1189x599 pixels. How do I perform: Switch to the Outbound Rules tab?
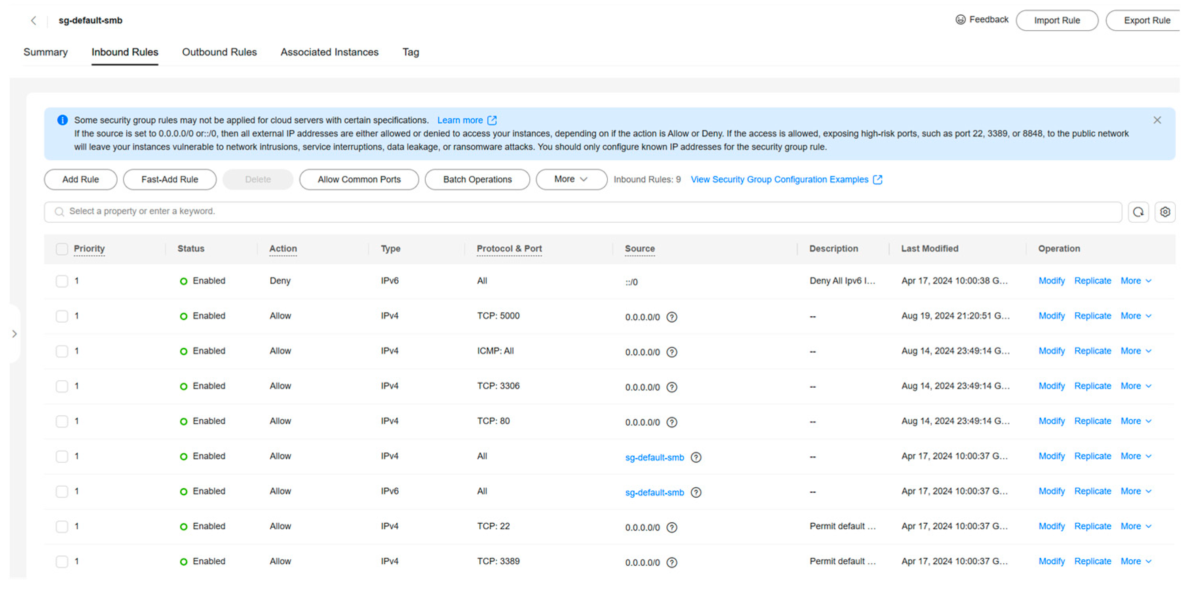219,52
